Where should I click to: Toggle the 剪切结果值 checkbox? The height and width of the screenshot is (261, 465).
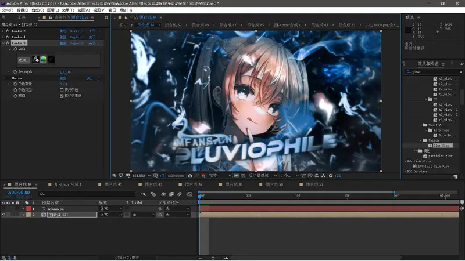(62, 96)
